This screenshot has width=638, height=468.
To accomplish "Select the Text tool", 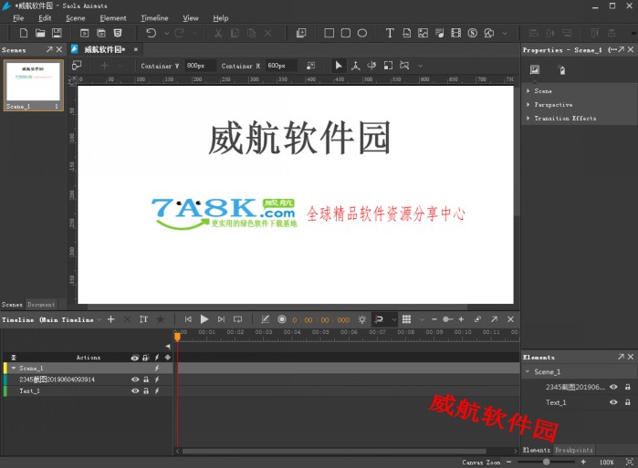I will (390, 33).
